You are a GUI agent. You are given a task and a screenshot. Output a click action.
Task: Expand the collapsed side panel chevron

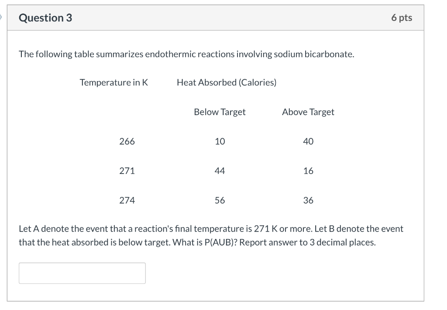[2, 17]
